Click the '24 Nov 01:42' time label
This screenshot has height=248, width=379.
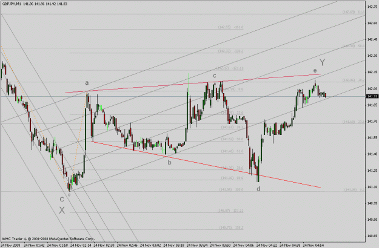[34, 245]
